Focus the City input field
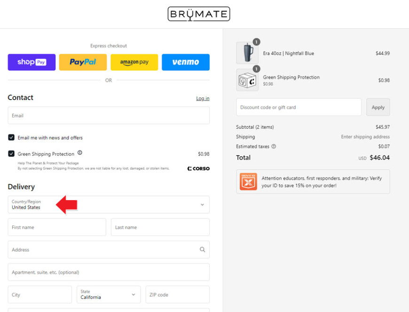Viewport: 409px width, 312px height. (x=39, y=295)
